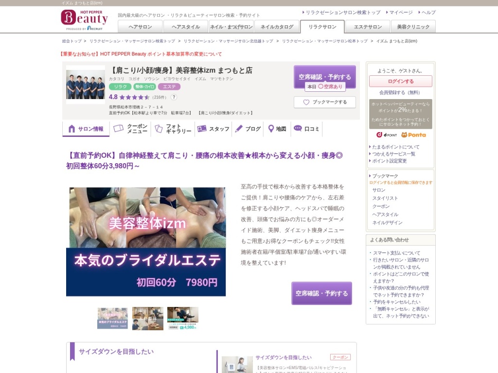Click the d POINT logo icon
The image size is (498, 373).
[x=387, y=135]
